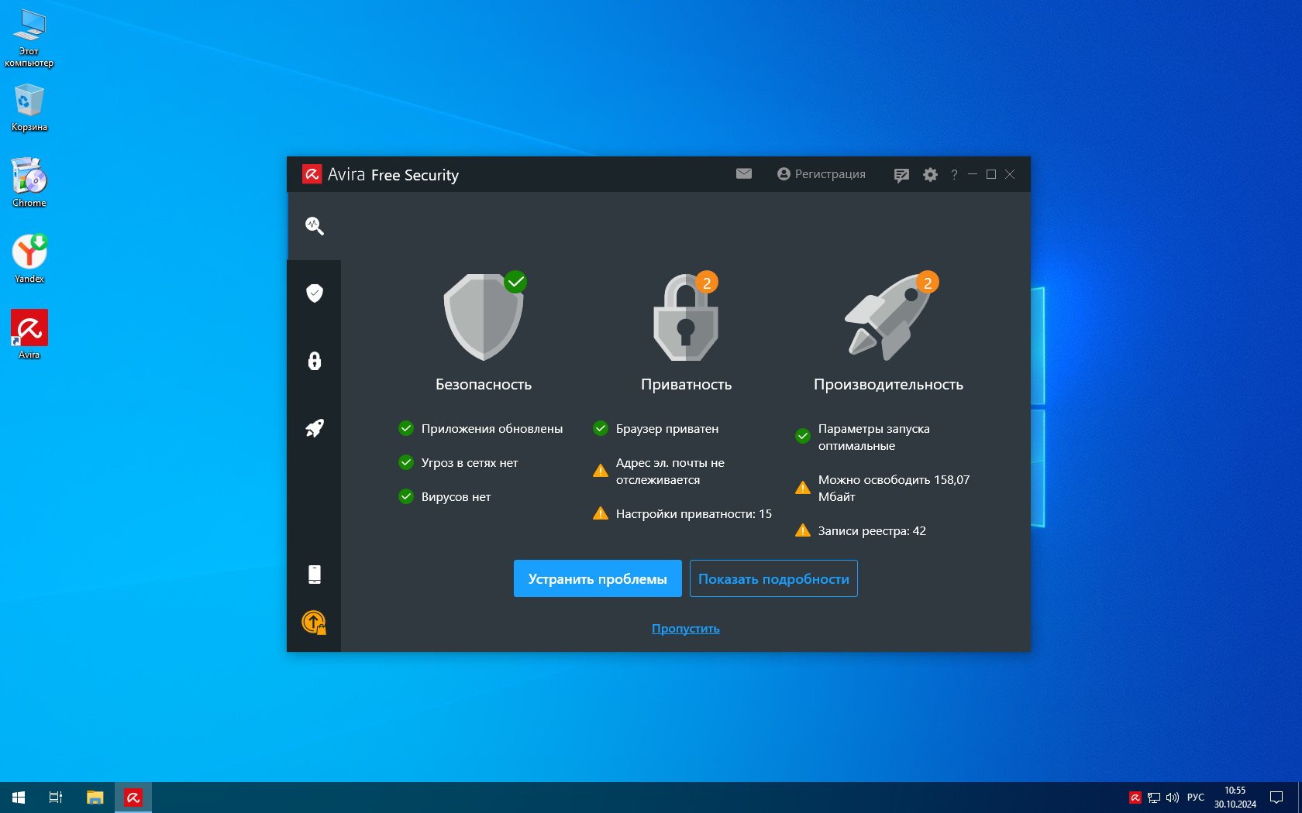Image resolution: width=1302 pixels, height=813 pixels.
Task: Click 'Записи реестра: 42' text
Action: pyautogui.click(x=872, y=531)
